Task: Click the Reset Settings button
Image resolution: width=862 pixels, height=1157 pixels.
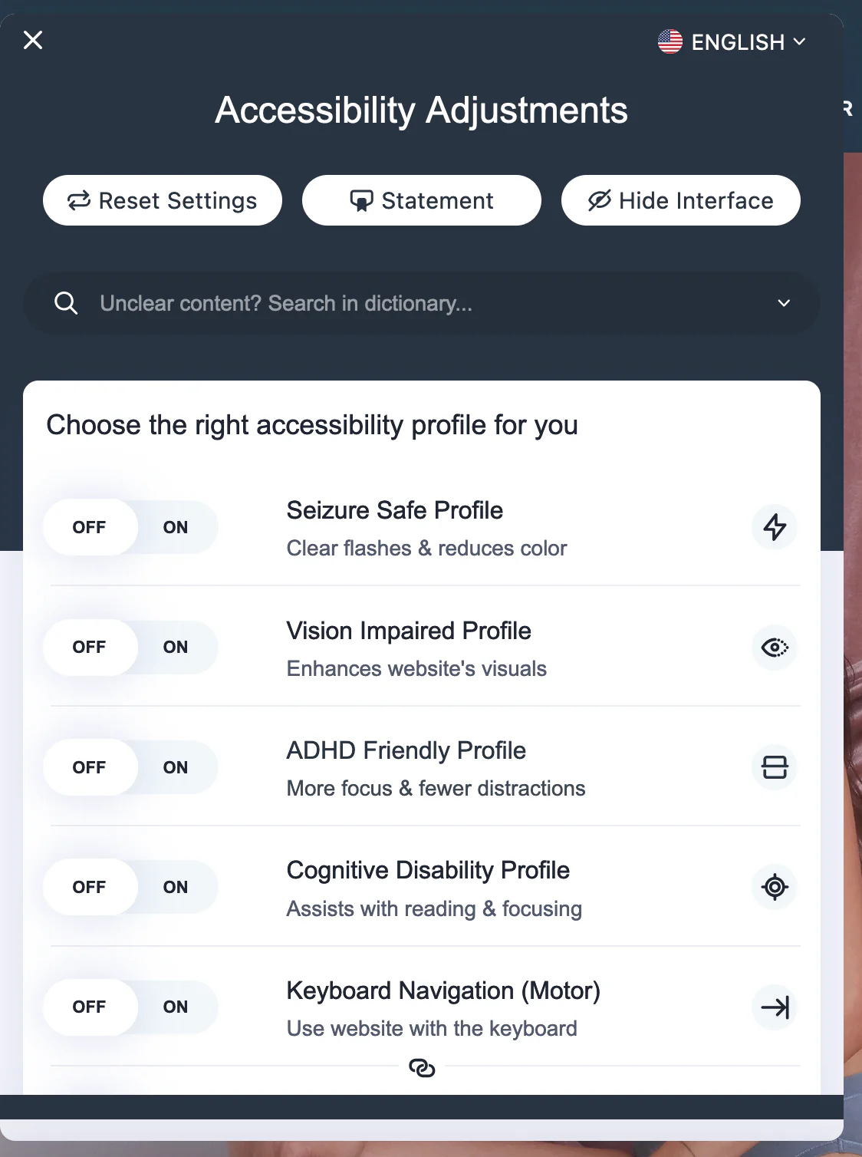Action: (162, 200)
